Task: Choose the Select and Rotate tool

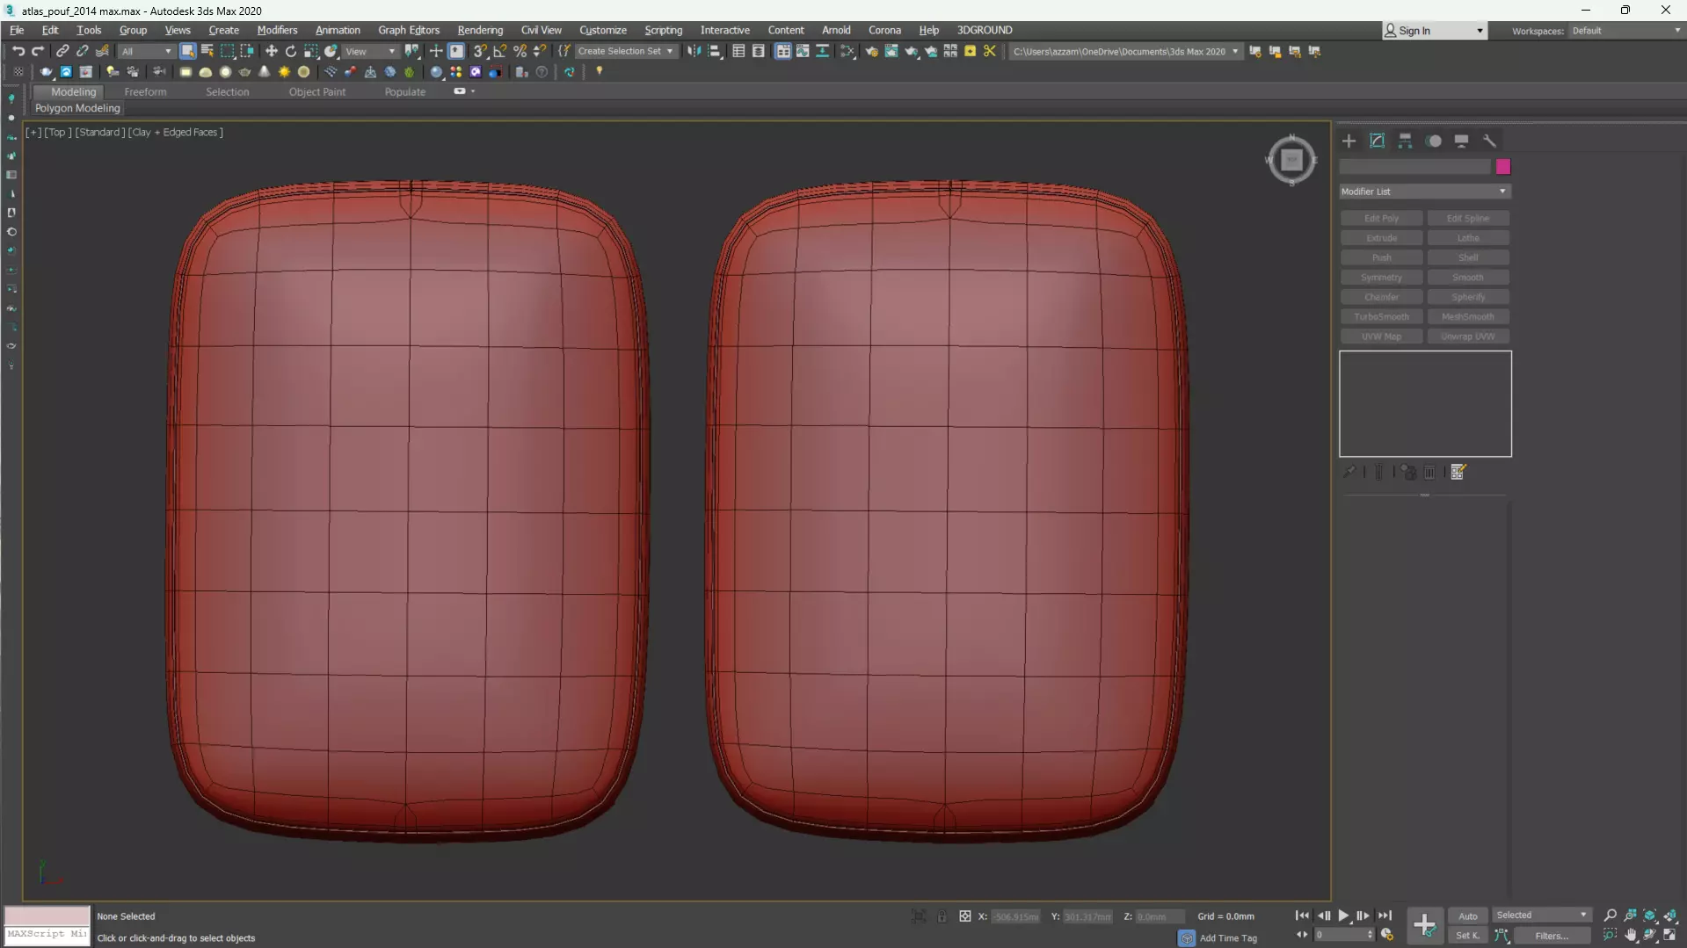Action: (x=291, y=51)
